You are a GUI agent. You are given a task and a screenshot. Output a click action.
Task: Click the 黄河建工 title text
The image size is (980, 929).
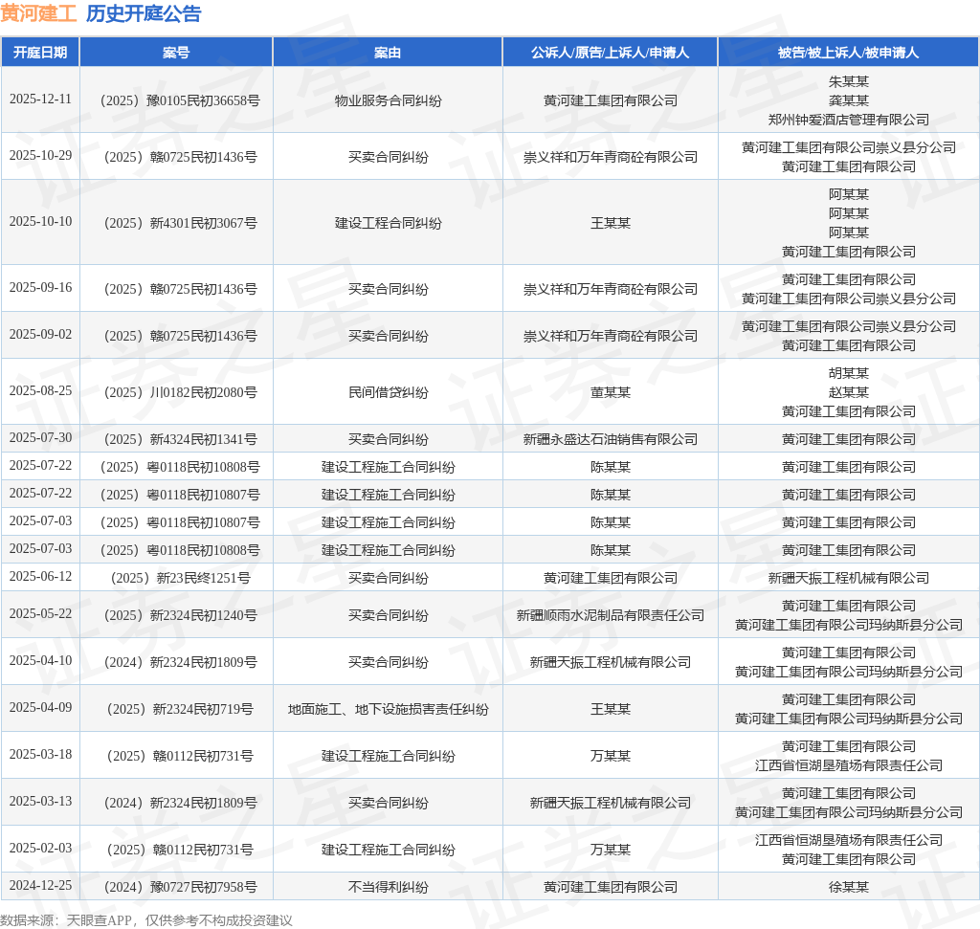[x=38, y=13]
